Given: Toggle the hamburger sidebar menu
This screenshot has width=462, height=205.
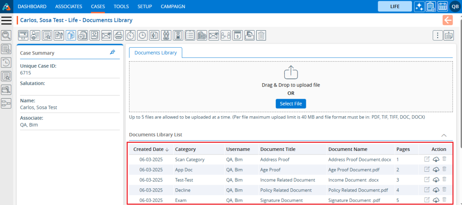Looking at the screenshot, I should tap(6, 20).
